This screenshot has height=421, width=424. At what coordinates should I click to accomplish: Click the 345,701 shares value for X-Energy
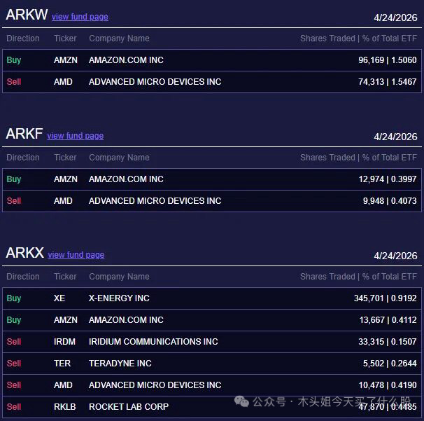[369, 298]
